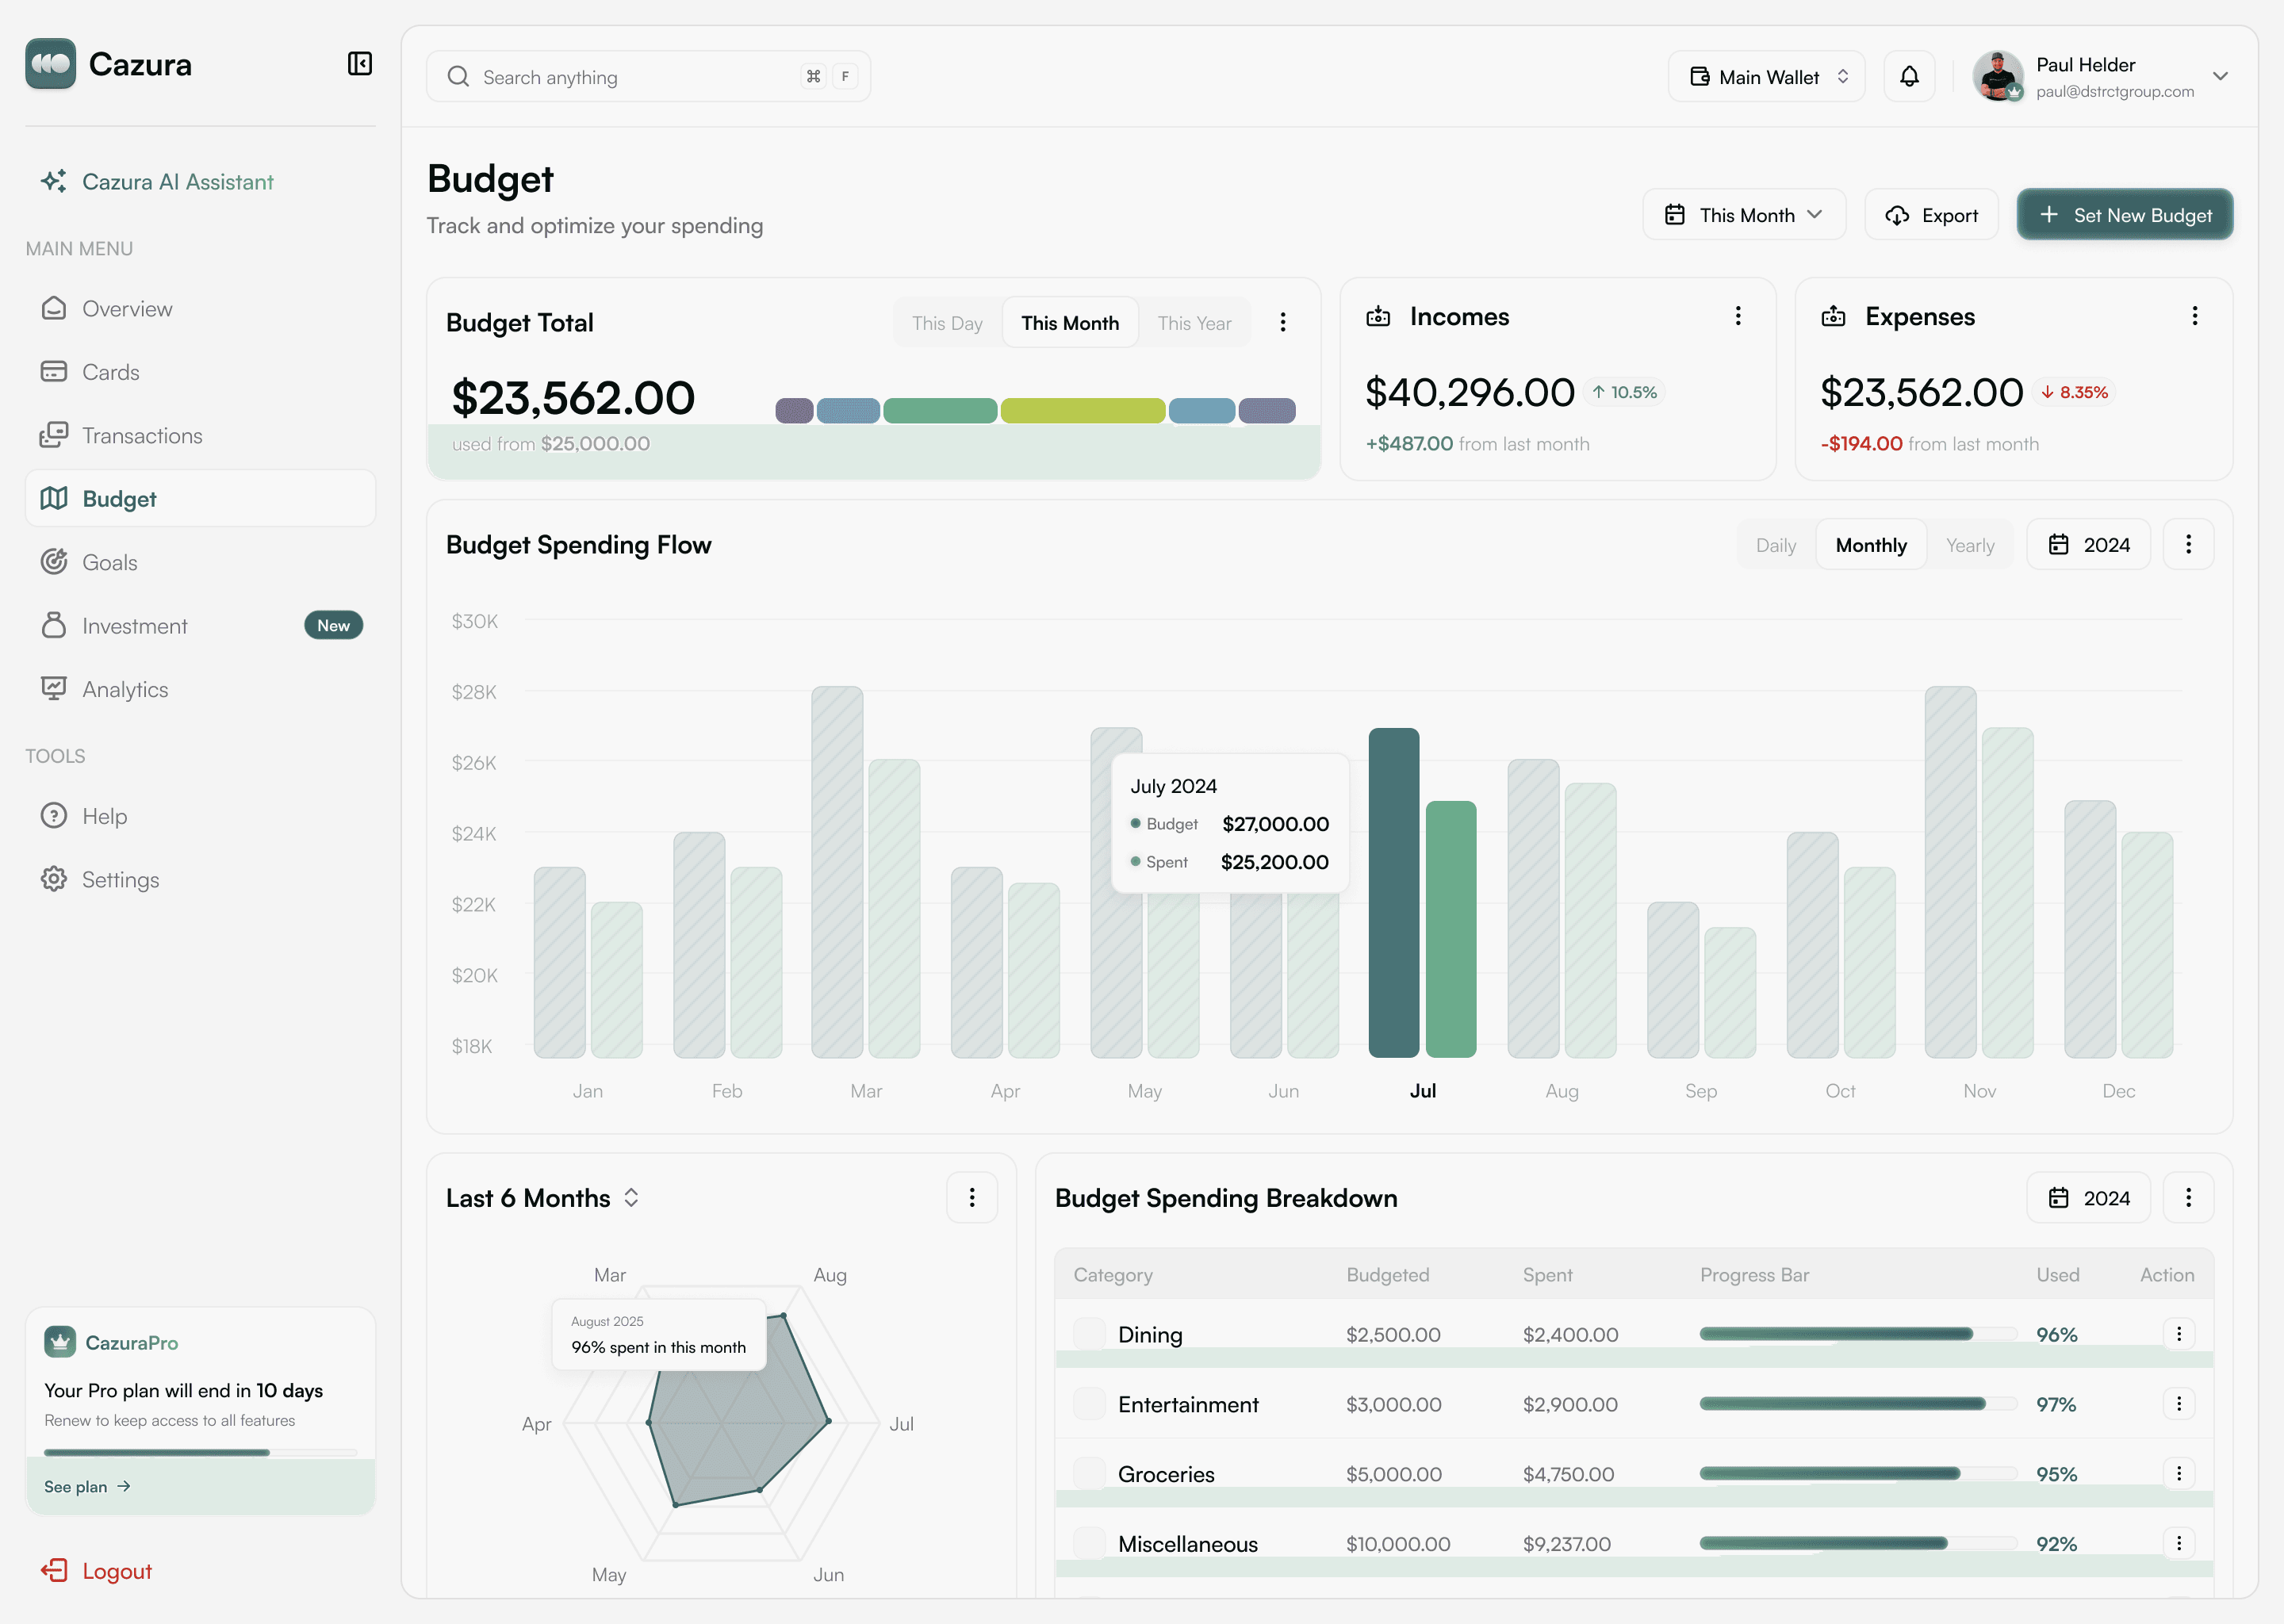Expand the Paul Helder account menu

2220,76
